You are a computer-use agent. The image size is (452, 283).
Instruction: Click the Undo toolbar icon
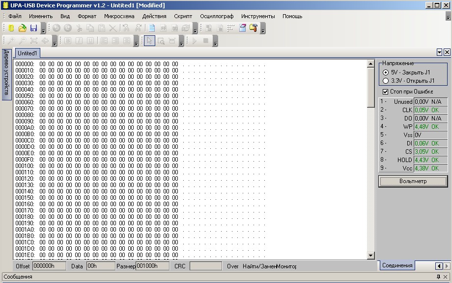(56, 28)
